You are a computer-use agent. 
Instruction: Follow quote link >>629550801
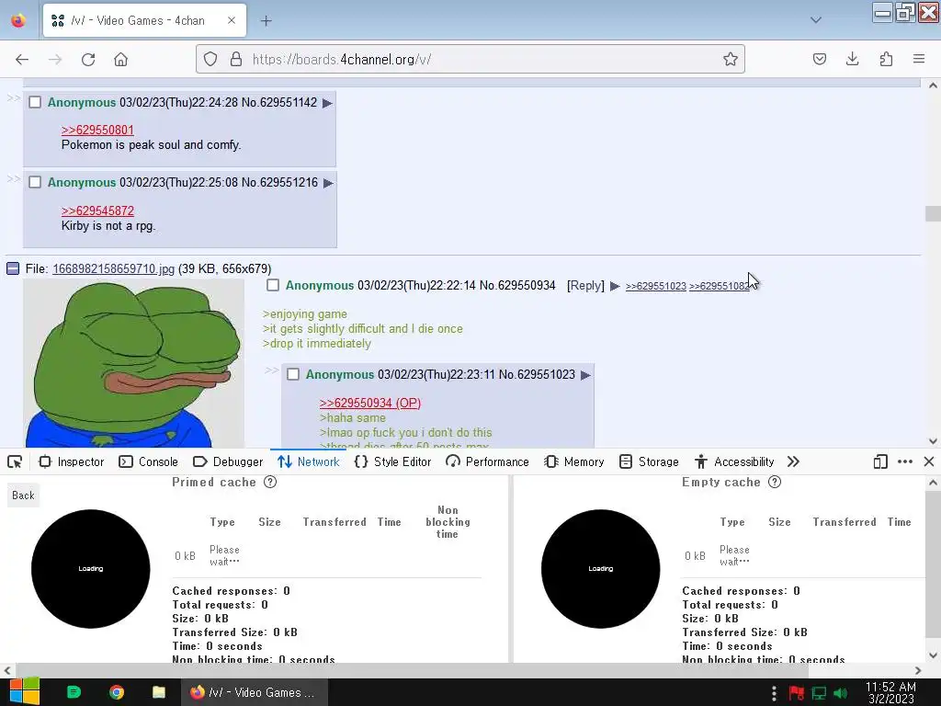(97, 130)
